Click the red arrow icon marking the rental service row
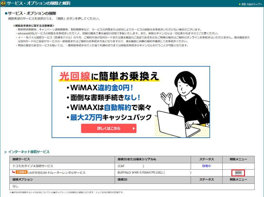 (x=13, y=172)
